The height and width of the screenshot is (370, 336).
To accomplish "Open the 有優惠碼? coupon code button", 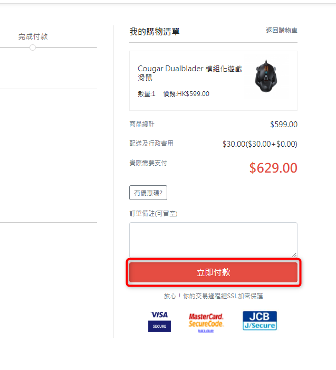I will 148,193.
